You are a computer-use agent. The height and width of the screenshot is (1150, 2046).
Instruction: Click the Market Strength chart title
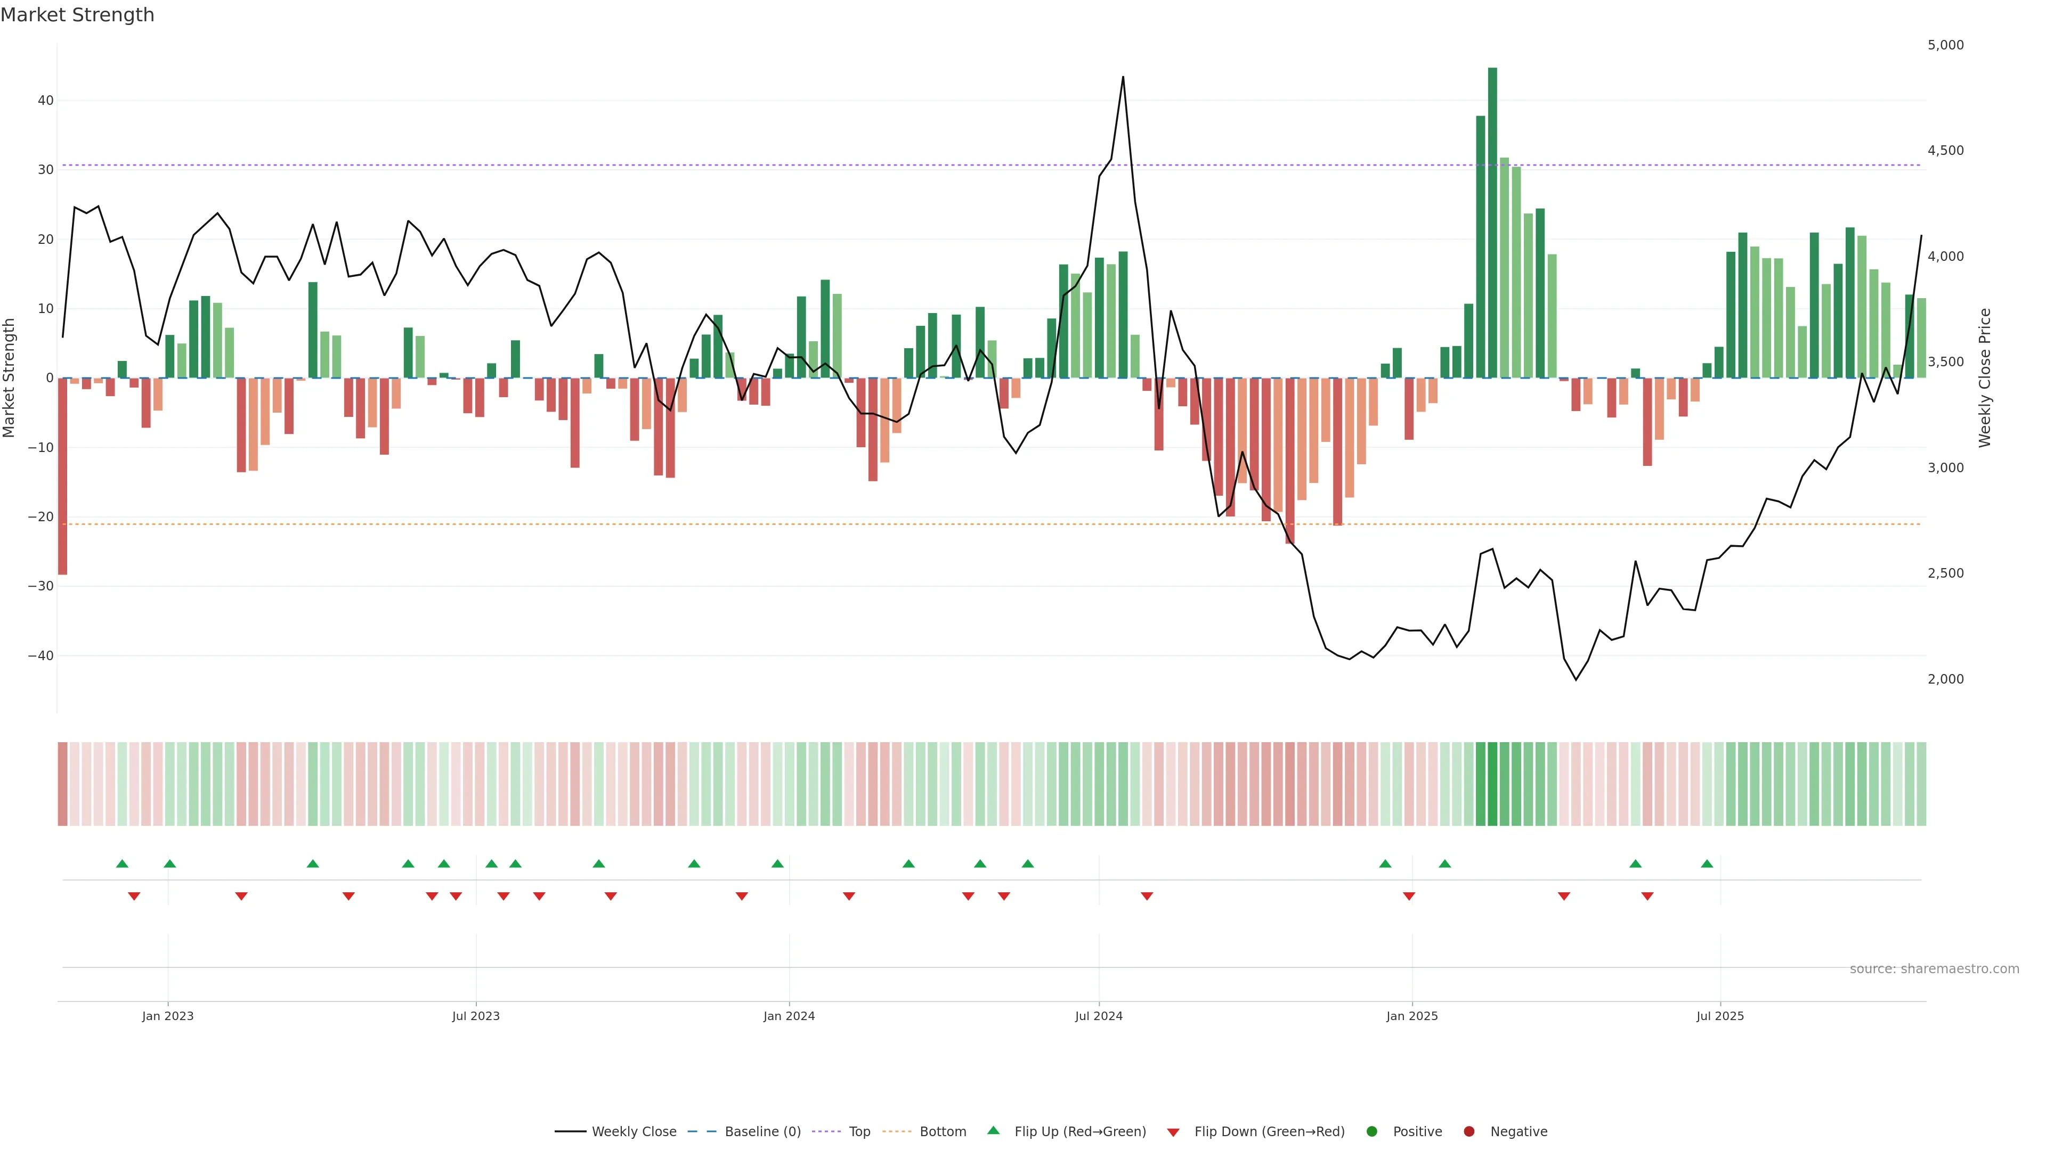pyautogui.click(x=77, y=15)
